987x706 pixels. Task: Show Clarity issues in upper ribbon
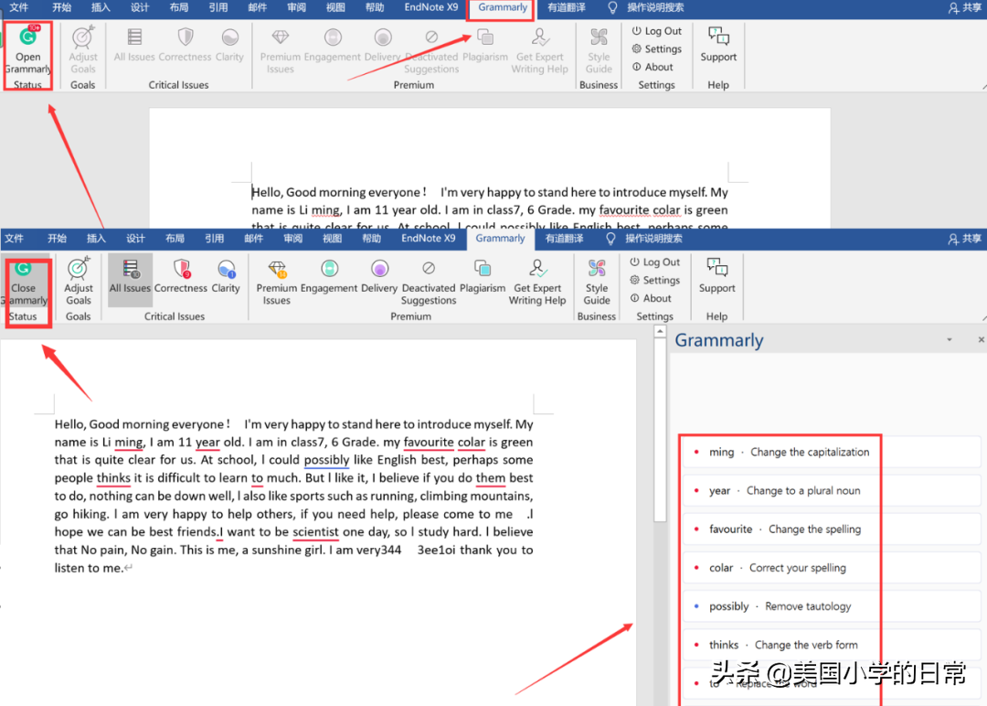pyautogui.click(x=229, y=45)
